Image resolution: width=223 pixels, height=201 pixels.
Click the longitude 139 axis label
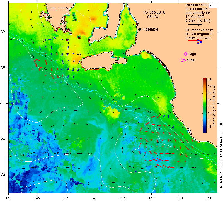[x=151, y=198]
